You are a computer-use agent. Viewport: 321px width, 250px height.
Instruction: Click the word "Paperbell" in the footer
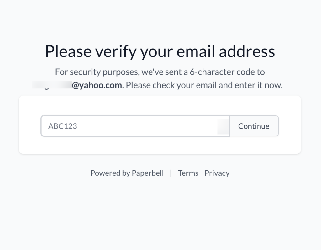[148, 173]
